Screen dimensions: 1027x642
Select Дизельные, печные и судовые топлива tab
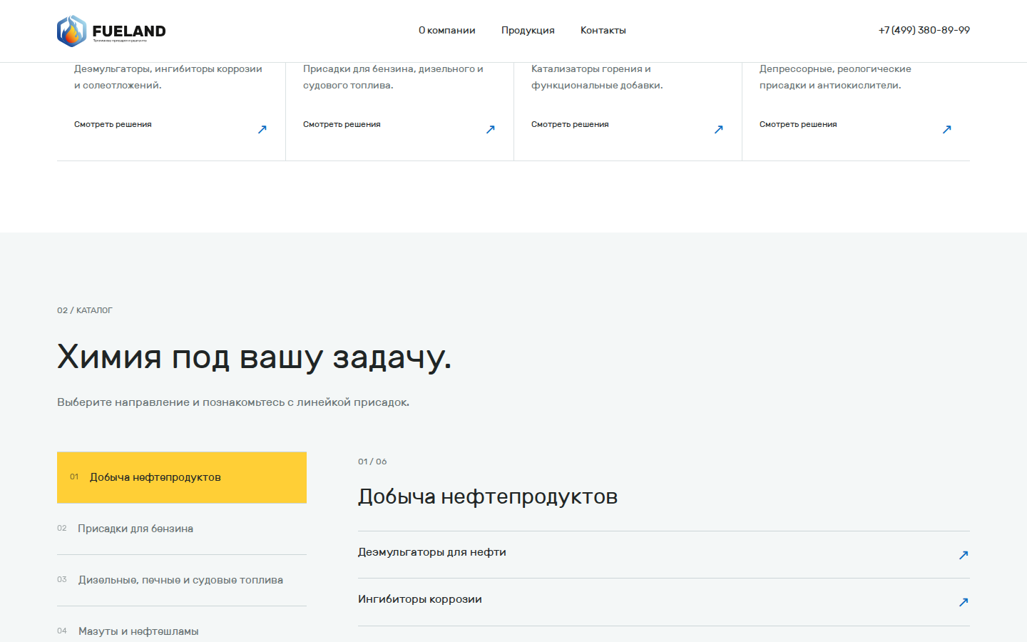click(x=182, y=580)
